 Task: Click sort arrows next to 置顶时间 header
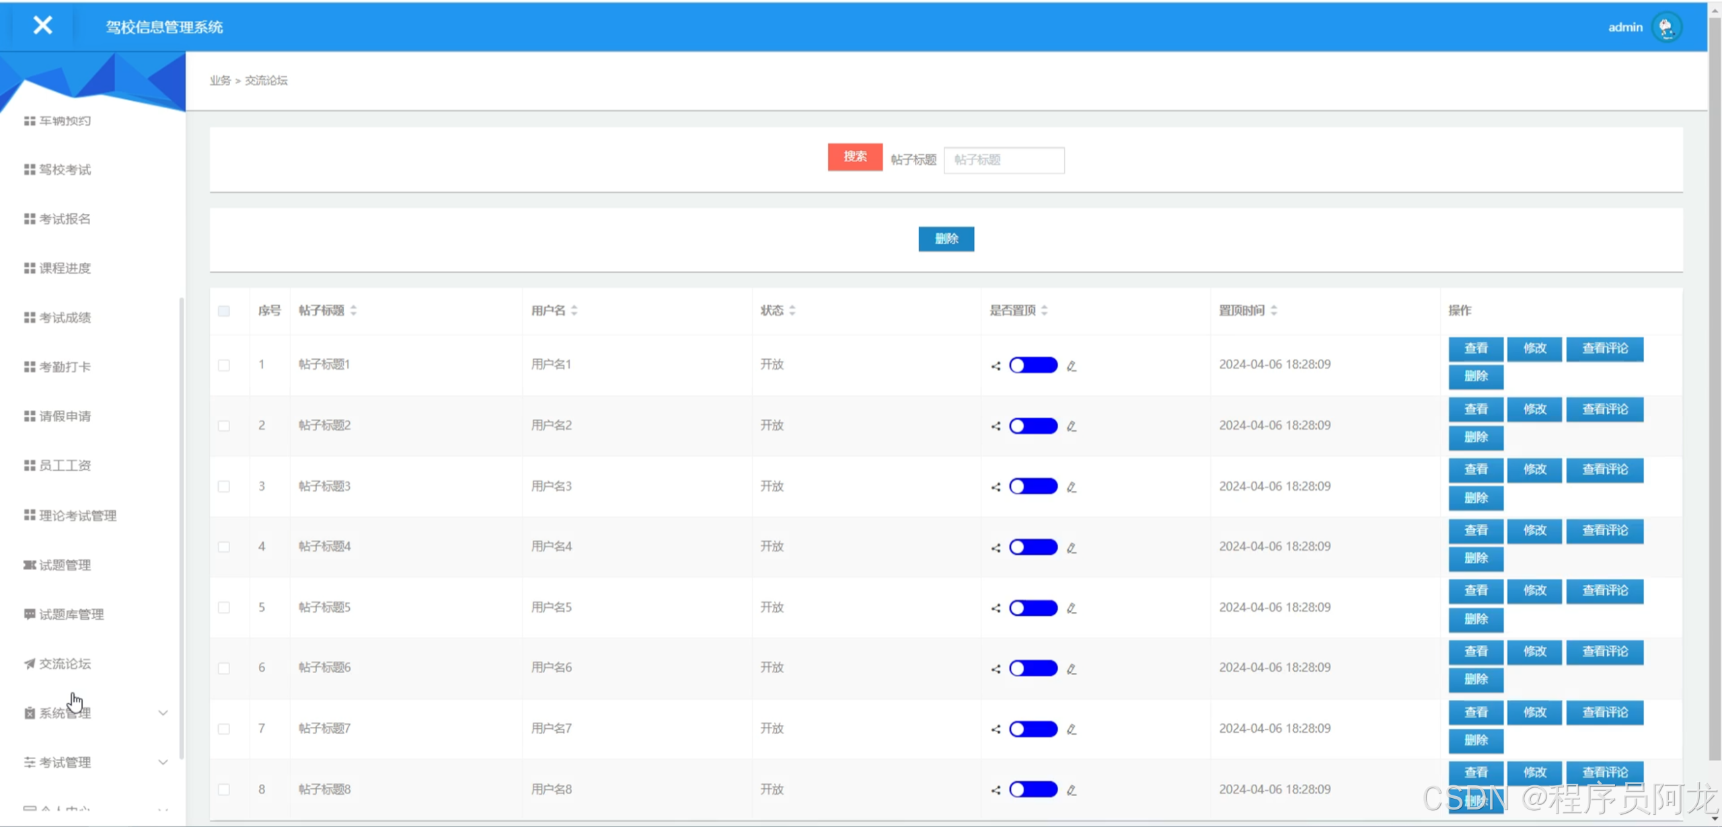click(1274, 311)
